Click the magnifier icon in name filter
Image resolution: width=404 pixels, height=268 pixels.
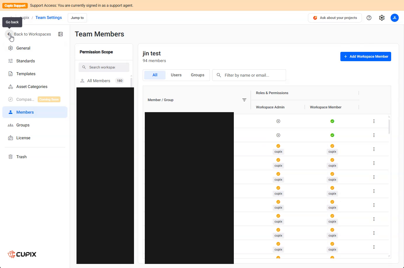pyautogui.click(x=219, y=75)
